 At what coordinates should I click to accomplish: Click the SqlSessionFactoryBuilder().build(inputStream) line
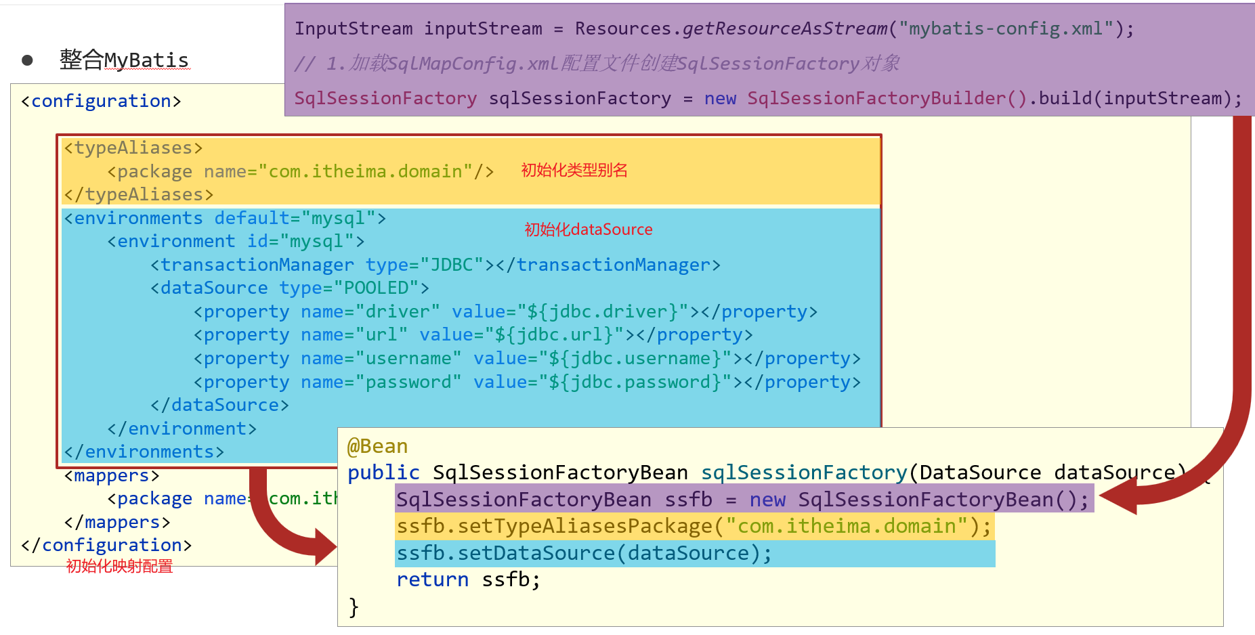(768, 98)
